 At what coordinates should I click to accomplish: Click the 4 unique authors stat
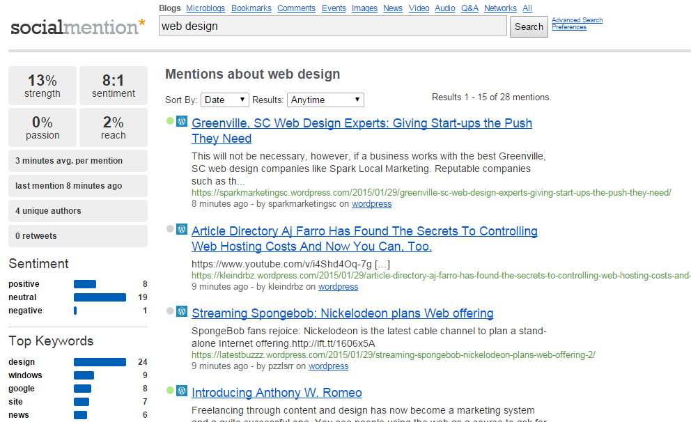pos(78,211)
